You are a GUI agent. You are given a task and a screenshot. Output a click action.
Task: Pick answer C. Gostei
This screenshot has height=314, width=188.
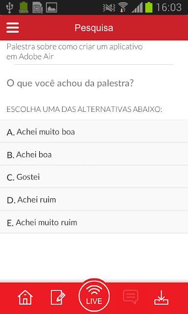tap(94, 177)
